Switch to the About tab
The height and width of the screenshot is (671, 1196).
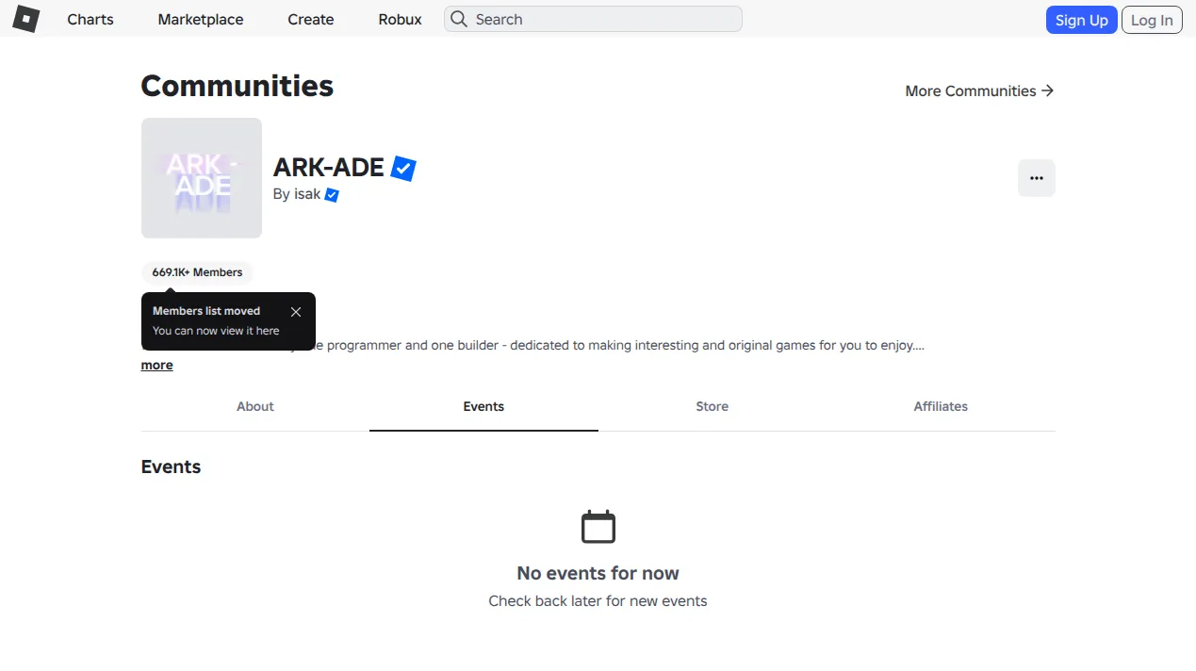click(255, 407)
